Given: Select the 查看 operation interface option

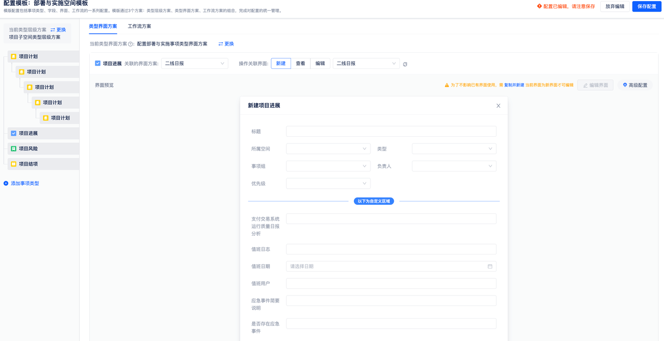Looking at the screenshot, I should (x=300, y=63).
